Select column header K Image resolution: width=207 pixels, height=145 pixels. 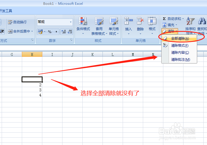click(92, 54)
